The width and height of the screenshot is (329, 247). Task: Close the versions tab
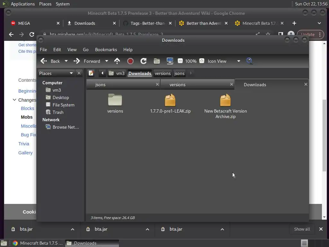[231, 84]
